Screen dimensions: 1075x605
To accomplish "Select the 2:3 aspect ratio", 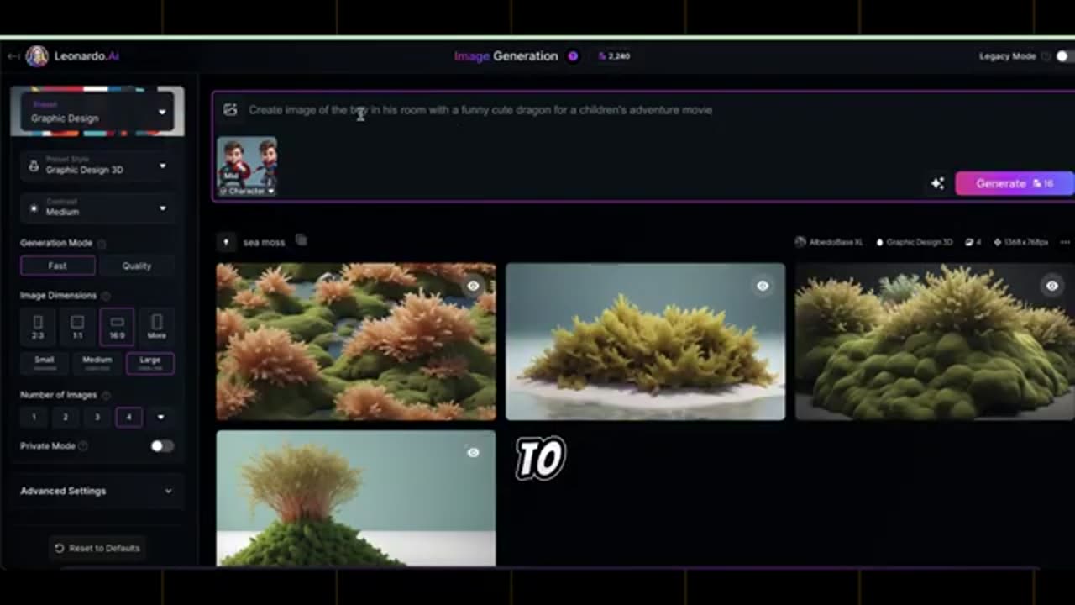I will click(38, 327).
